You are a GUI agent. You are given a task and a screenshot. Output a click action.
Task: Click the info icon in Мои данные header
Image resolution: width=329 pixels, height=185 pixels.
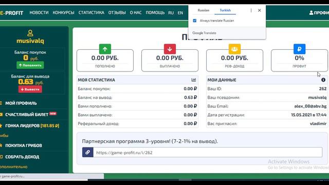click(323, 80)
